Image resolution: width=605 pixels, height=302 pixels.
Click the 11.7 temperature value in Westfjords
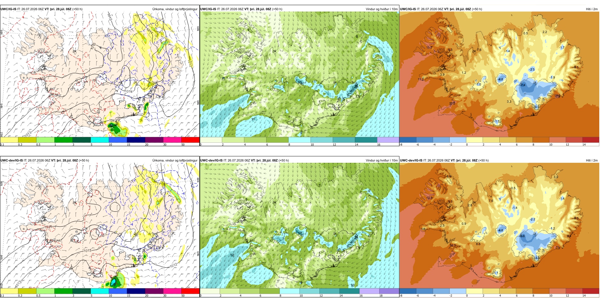point(429,48)
